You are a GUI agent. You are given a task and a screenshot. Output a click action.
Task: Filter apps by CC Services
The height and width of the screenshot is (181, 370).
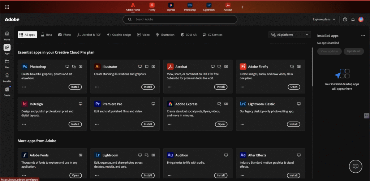coord(212,35)
